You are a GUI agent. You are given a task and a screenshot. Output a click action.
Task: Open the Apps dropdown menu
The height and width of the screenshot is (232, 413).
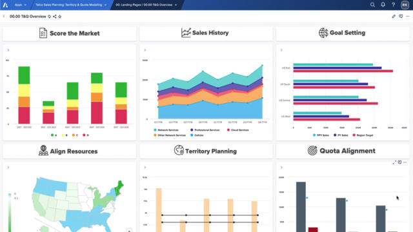pyautogui.click(x=20, y=5)
